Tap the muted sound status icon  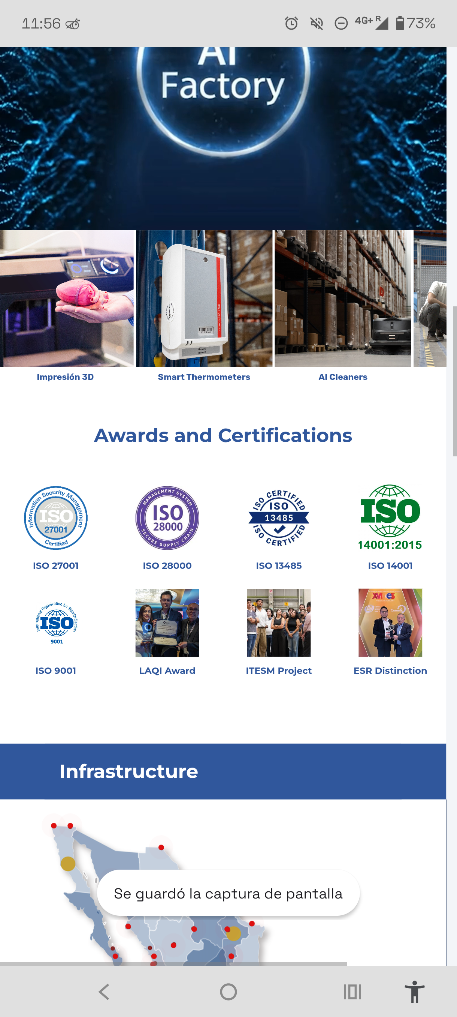click(x=317, y=23)
